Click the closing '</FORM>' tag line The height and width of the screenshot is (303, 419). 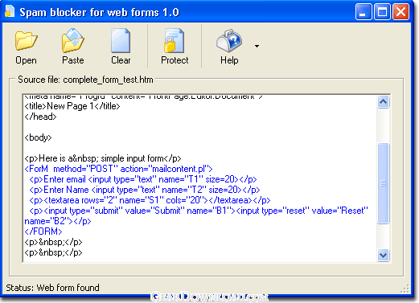43,231
